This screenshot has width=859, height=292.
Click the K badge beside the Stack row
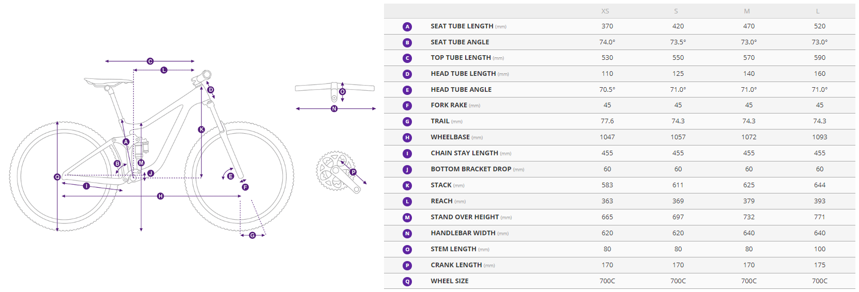tap(407, 185)
